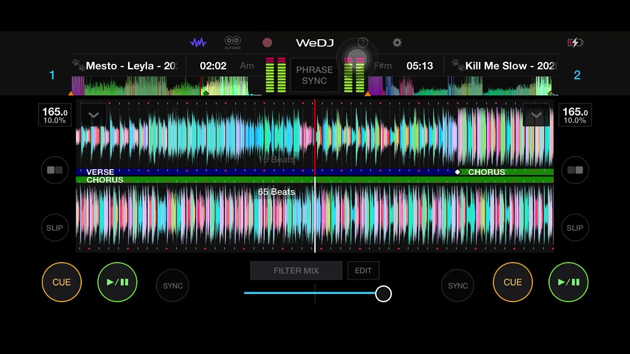Click the 02:02 time display
630x354 pixels.
pos(213,66)
